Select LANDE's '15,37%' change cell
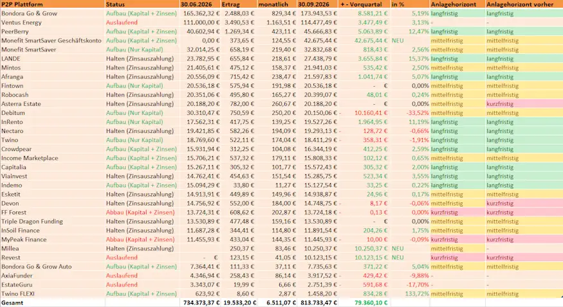Image resolution: width=563 pixels, height=307 pixels. tap(411, 58)
